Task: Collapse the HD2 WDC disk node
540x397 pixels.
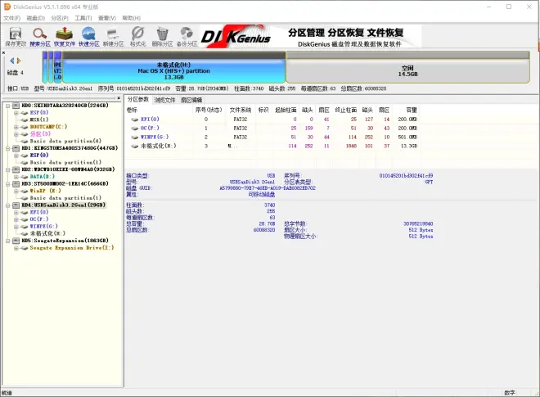Action: coord(7,169)
